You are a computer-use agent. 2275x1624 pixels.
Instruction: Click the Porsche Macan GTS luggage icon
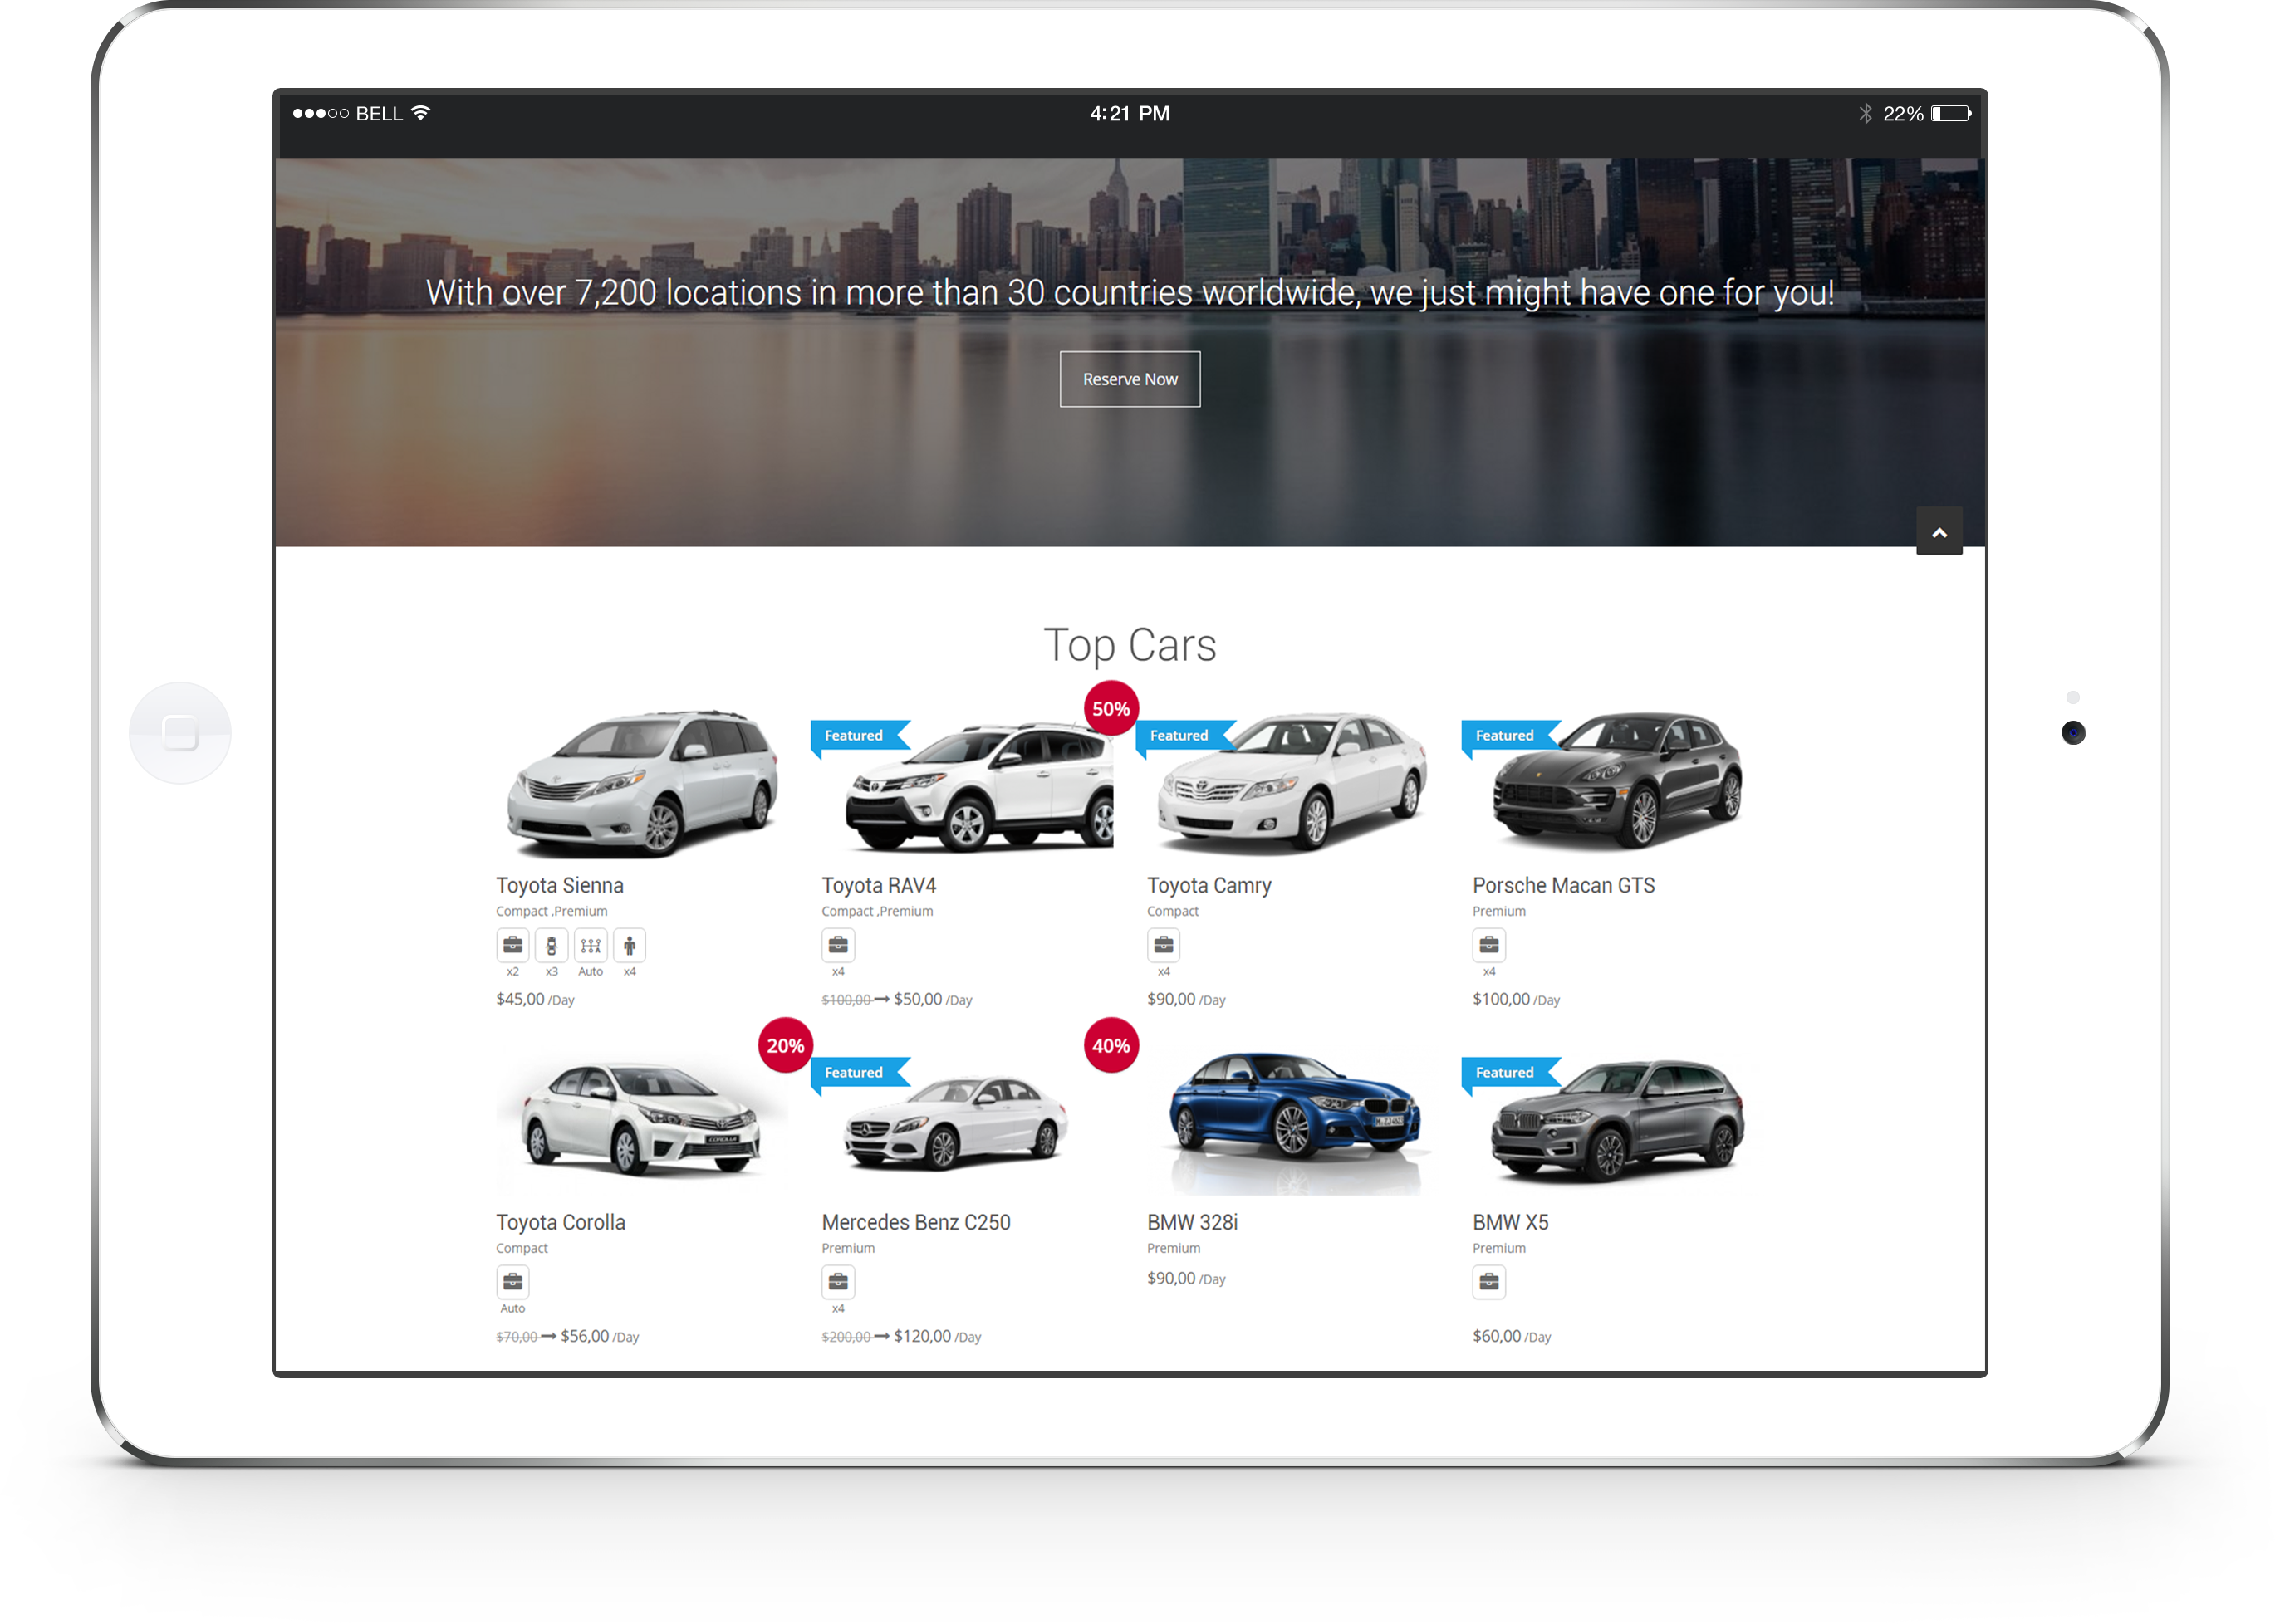[x=1488, y=945]
